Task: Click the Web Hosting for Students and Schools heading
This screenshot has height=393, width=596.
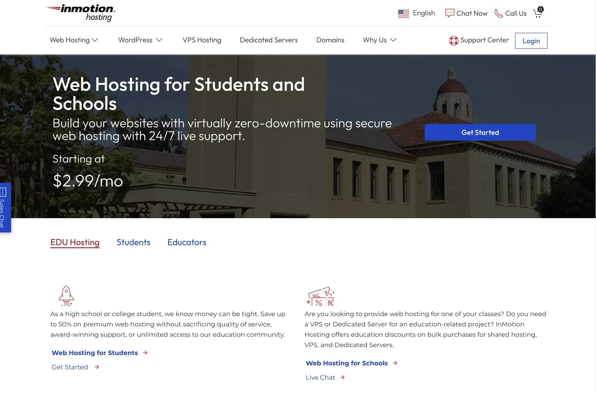Action: pos(179,94)
